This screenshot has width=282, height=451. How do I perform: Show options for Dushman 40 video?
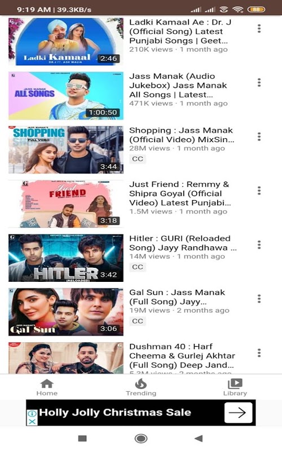point(259,353)
